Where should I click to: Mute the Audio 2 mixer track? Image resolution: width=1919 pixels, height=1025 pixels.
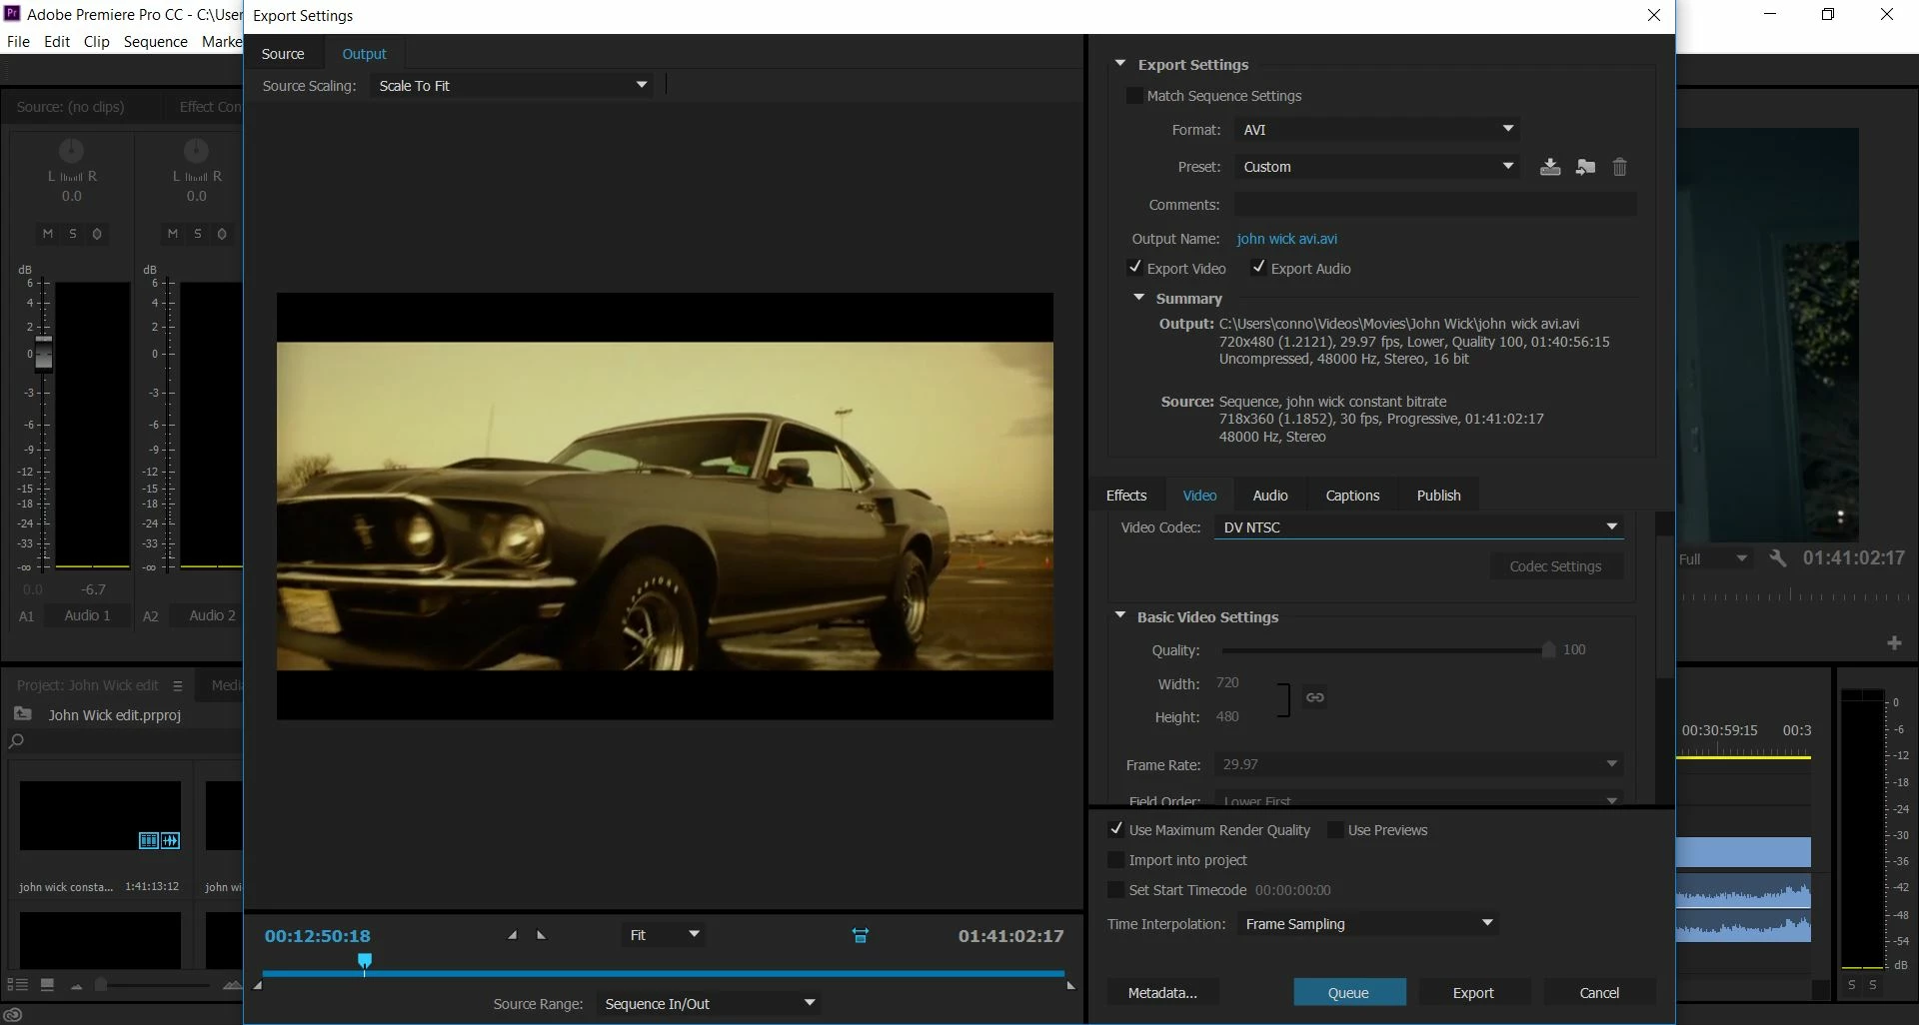click(172, 234)
